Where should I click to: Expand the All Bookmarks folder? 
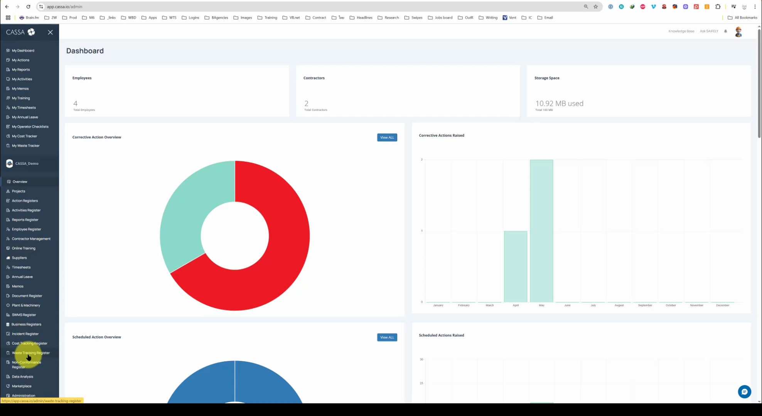742,18
